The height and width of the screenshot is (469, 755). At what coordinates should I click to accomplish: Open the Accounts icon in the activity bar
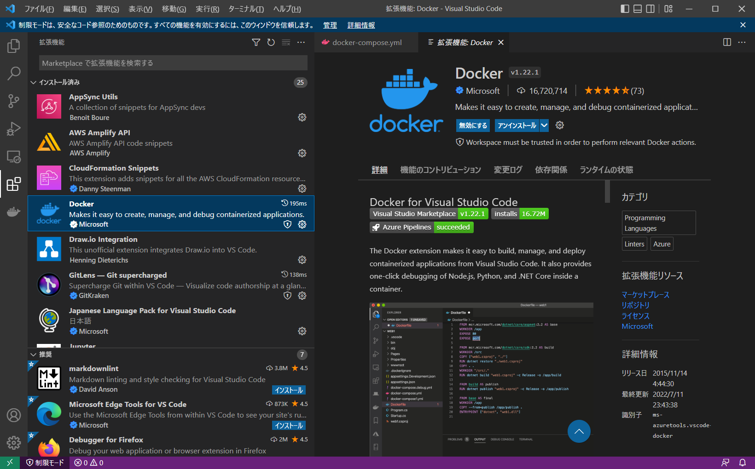[14, 415]
